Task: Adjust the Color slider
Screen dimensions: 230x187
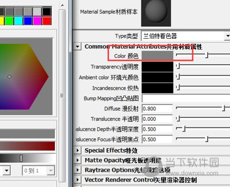Action: pyautogui.click(x=207, y=55)
